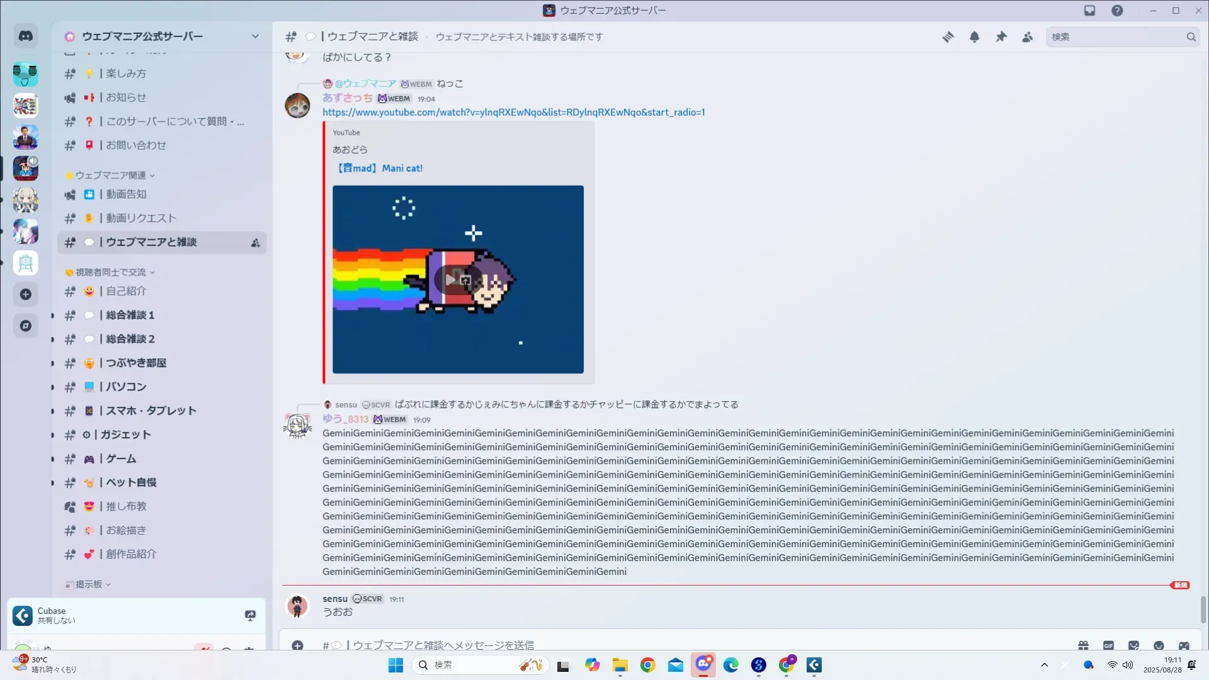Expand the 総合雑談 1 channel threads arrow
1209x680 pixels.
(53, 315)
